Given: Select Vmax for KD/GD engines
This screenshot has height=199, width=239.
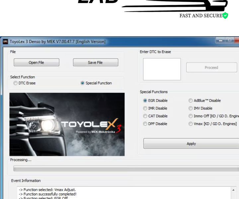Looking at the screenshot, I should click(191, 124).
